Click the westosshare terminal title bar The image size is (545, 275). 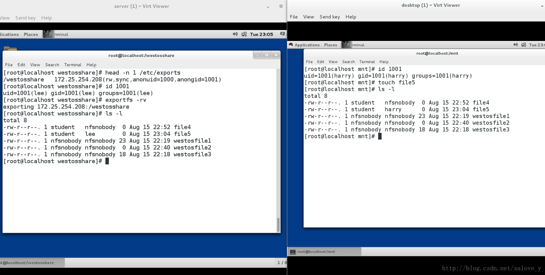click(x=141, y=55)
